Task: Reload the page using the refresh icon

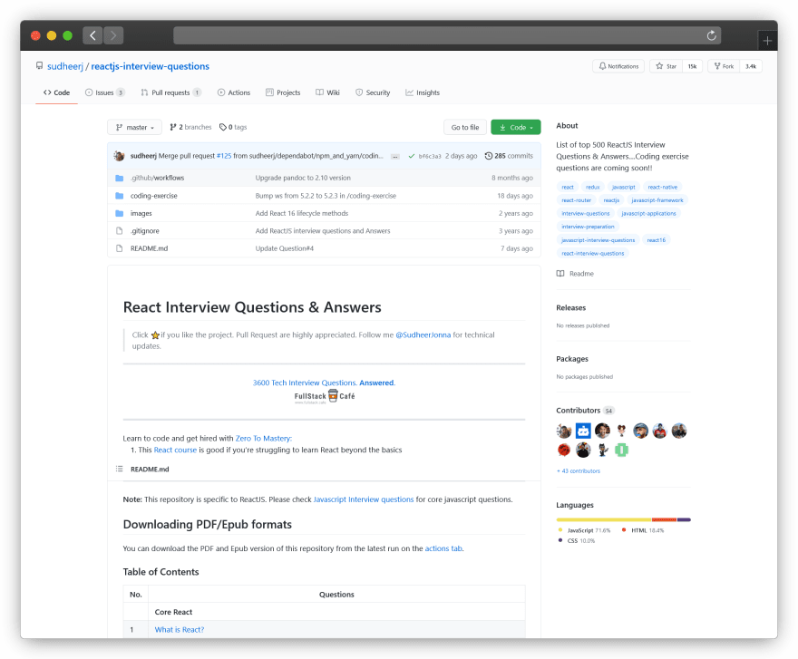Action: click(712, 35)
